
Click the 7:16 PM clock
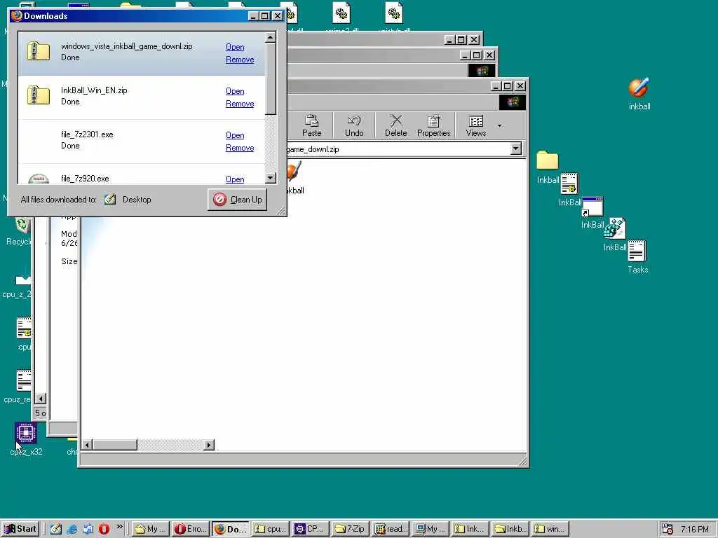(x=694, y=530)
